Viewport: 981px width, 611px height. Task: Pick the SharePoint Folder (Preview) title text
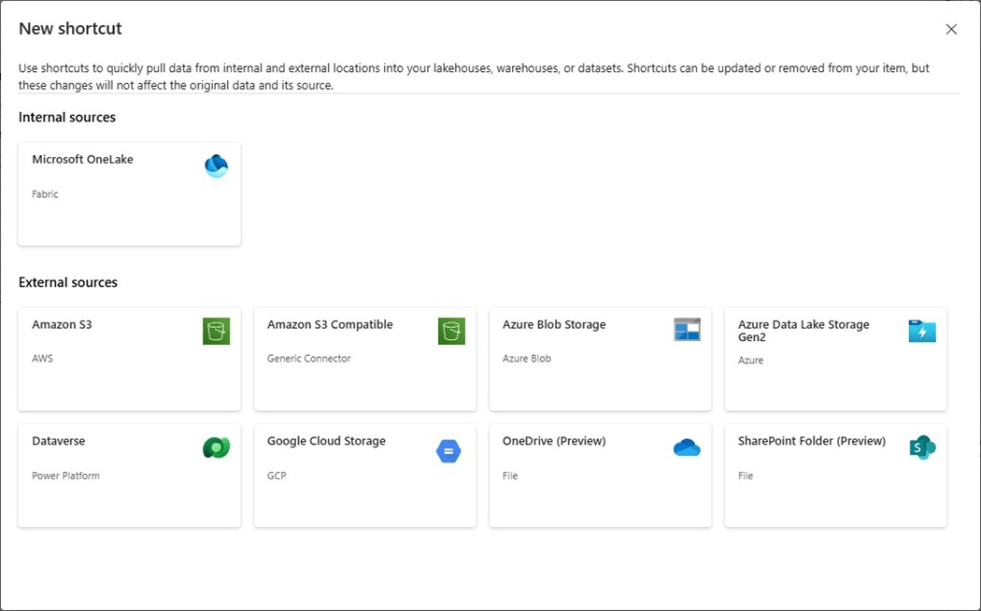click(x=812, y=441)
